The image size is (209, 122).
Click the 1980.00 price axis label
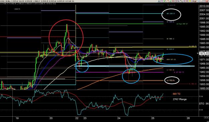[204, 47]
